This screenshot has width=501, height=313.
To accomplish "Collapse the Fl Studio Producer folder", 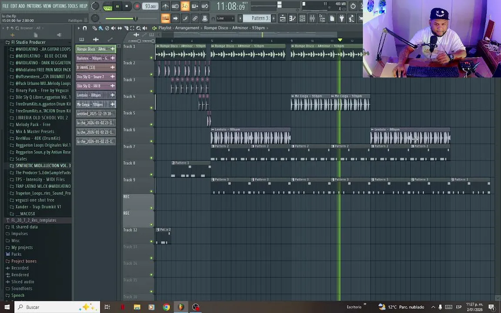I will coord(28,43).
